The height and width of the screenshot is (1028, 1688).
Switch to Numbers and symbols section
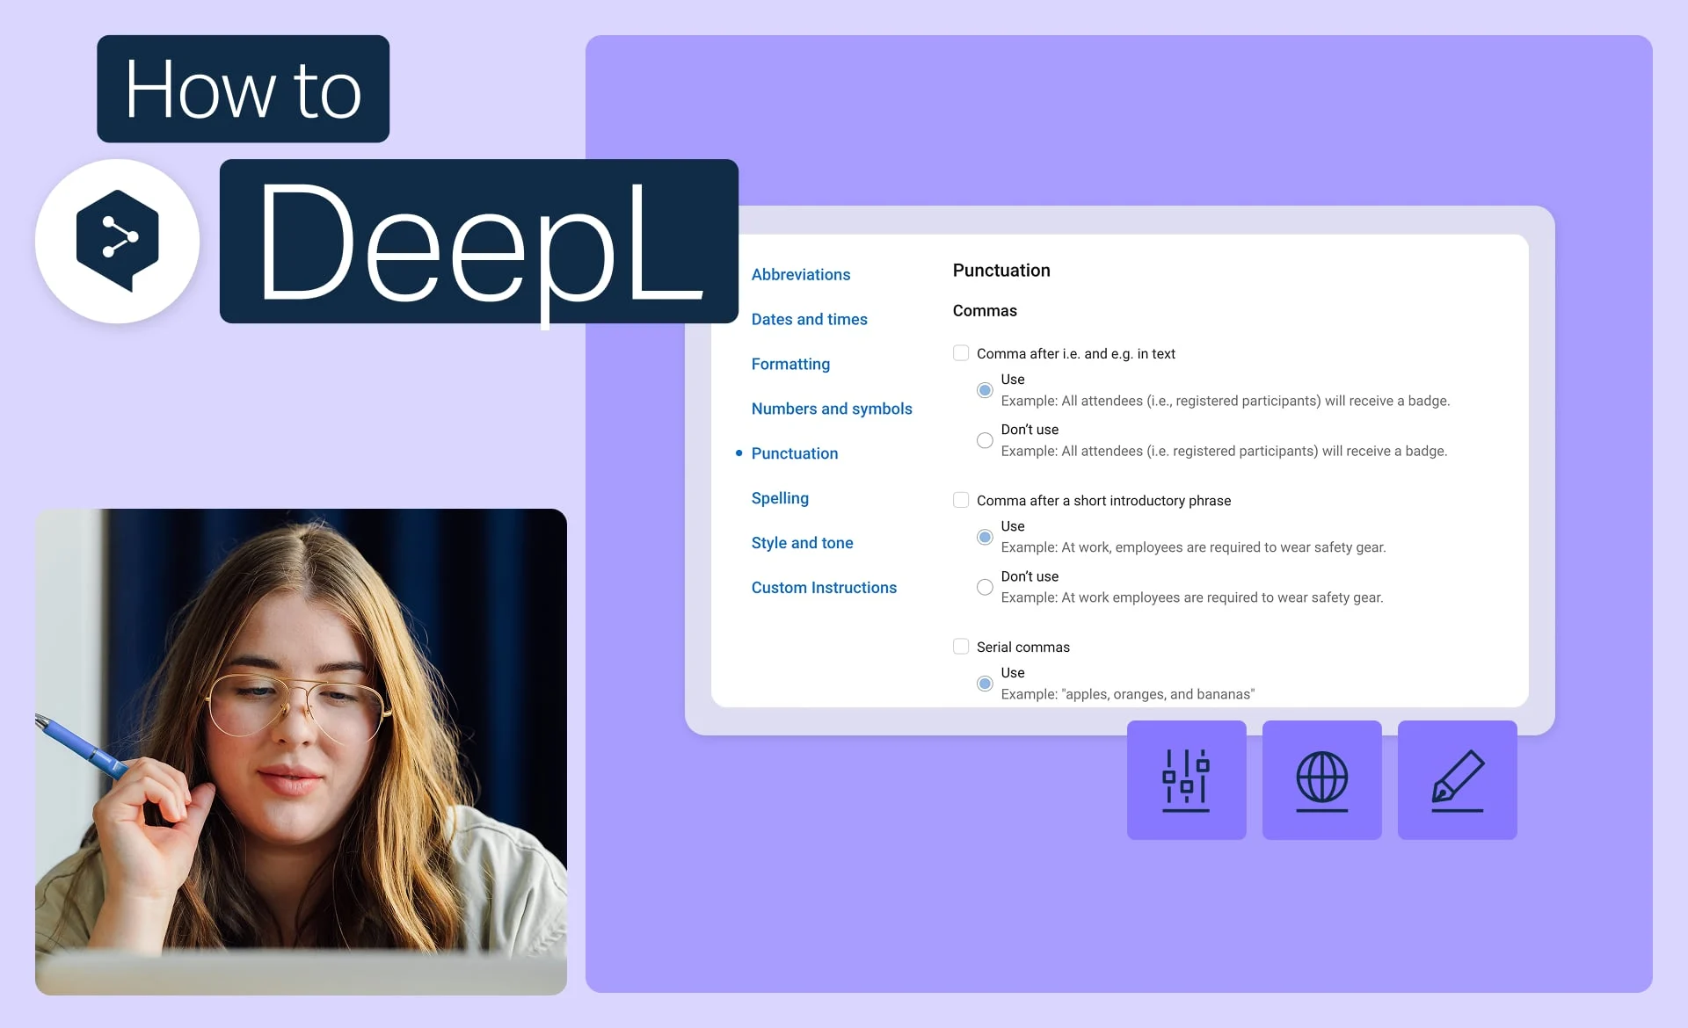click(832, 409)
